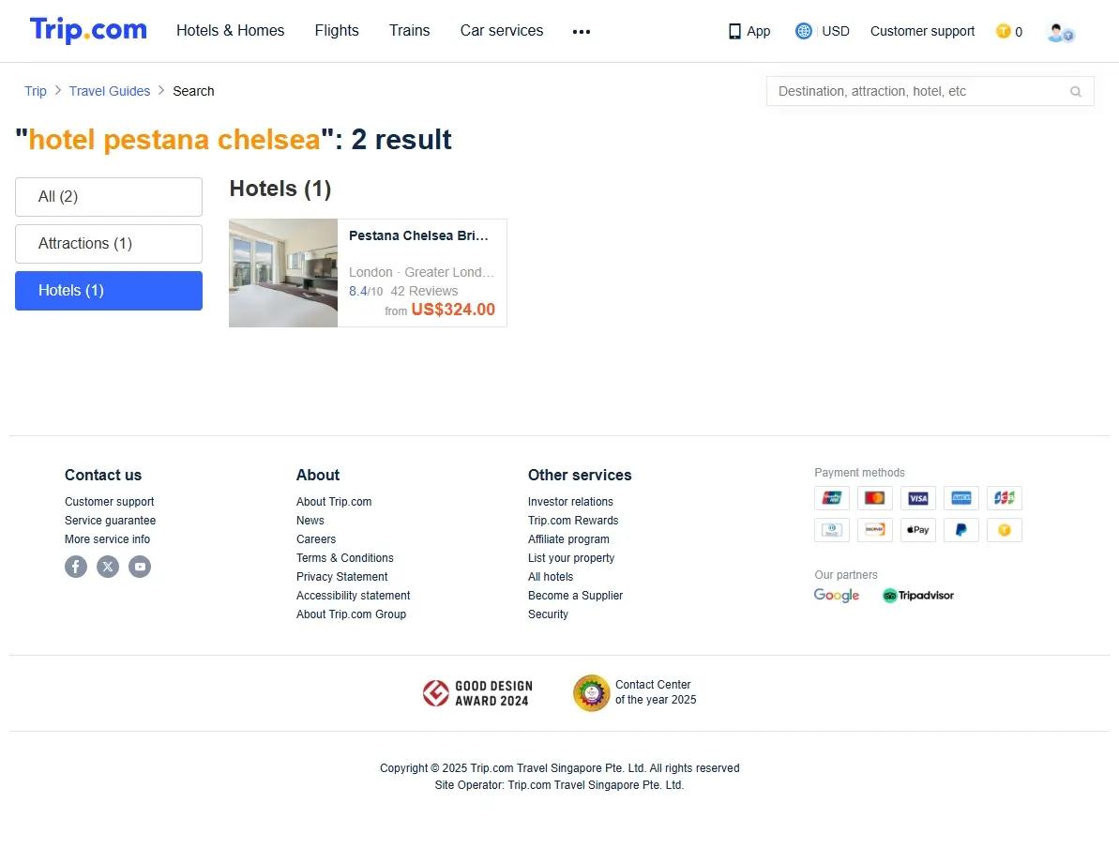The image size is (1119, 864).
Task: Click the Visa payment icon
Action: (917, 498)
